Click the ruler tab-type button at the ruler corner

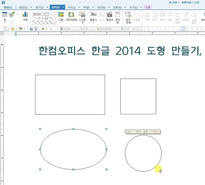point(2,34)
